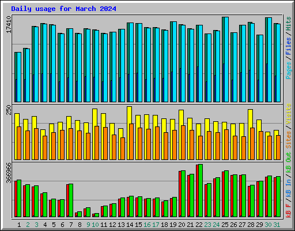Click the cyan files bar for day 30

[x=270, y=59]
